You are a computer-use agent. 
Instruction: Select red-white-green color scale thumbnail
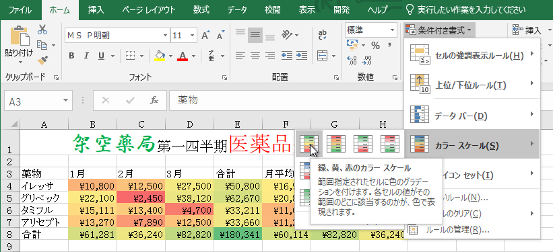tap(390, 144)
